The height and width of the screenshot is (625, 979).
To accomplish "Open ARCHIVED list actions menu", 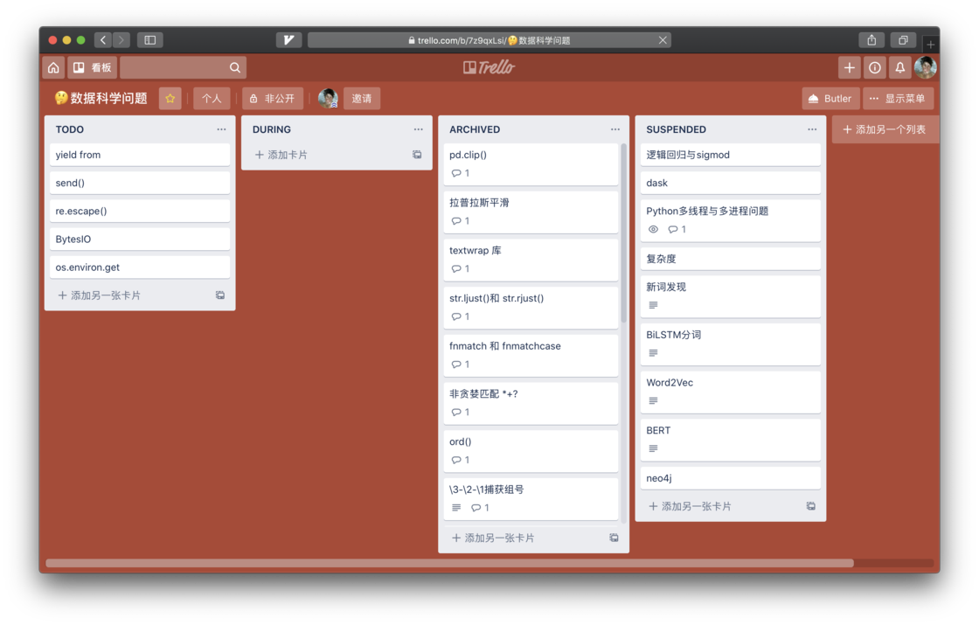I will click(615, 129).
